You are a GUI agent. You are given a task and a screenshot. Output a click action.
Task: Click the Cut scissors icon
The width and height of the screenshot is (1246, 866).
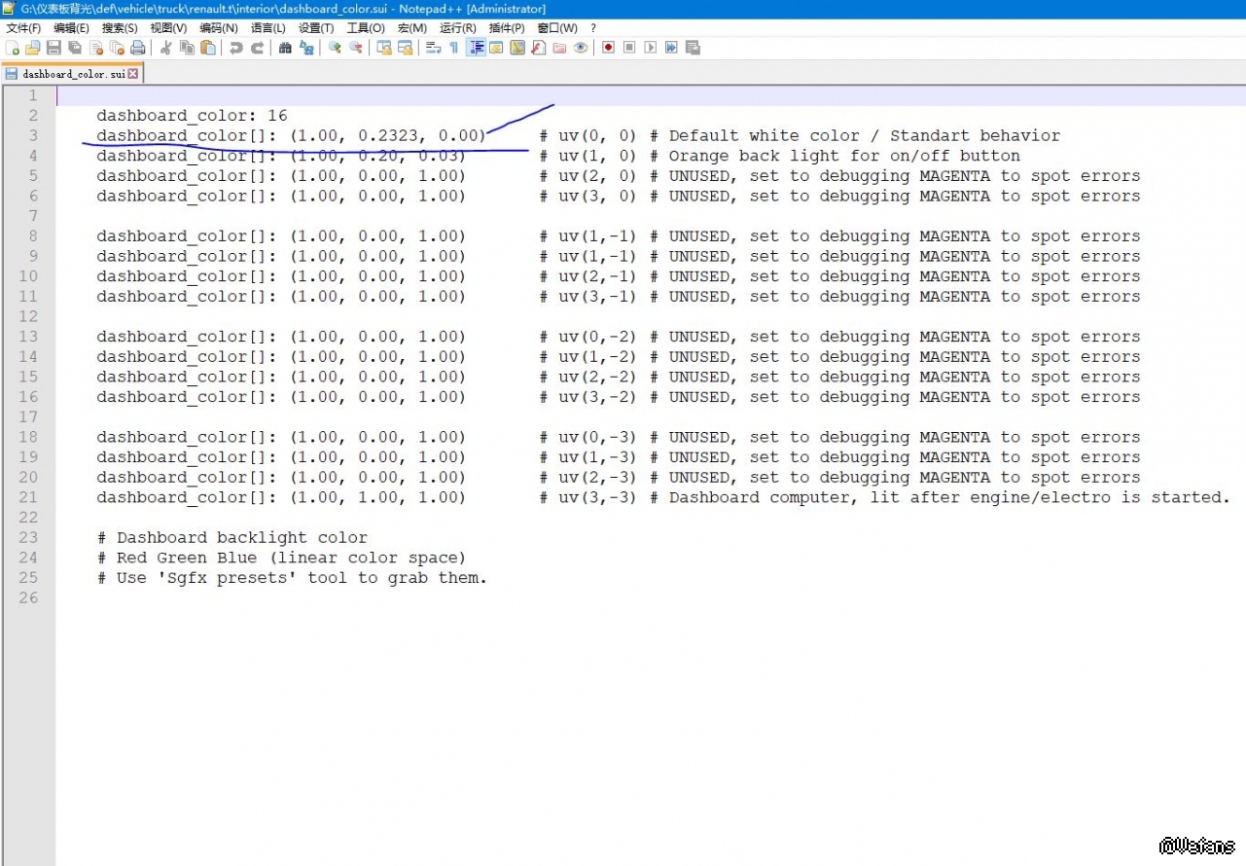pyautogui.click(x=165, y=48)
